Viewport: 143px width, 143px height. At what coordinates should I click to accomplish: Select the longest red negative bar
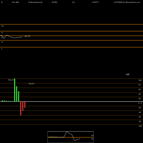pyautogui.click(x=21, y=108)
